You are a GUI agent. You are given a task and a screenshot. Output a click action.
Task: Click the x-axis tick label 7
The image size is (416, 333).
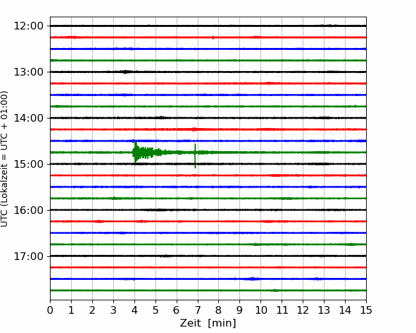point(198,310)
